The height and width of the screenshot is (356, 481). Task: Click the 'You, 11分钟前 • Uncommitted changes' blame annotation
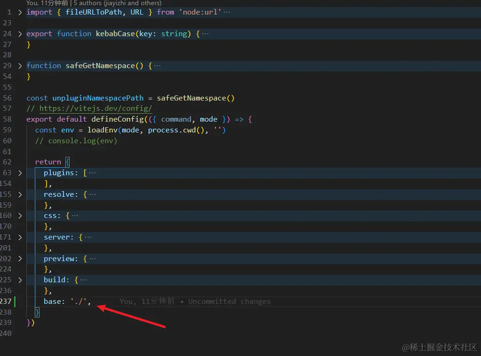(x=195, y=302)
